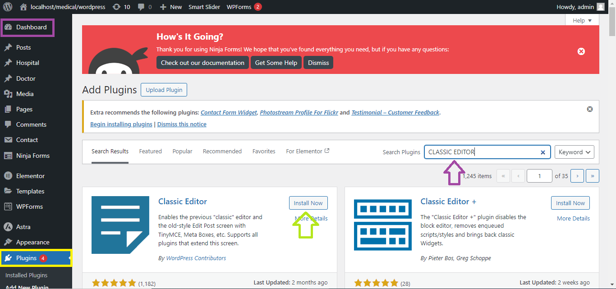The width and height of the screenshot is (616, 289).
Task: Switch to the Popular tab
Action: pyautogui.click(x=182, y=151)
